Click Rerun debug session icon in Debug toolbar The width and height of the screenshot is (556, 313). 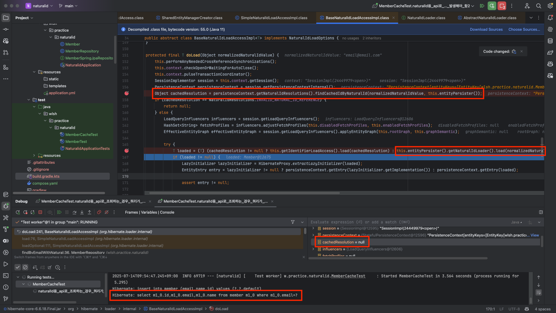(18, 212)
